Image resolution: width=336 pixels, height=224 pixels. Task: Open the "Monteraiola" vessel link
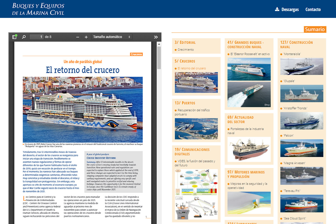click(x=292, y=54)
